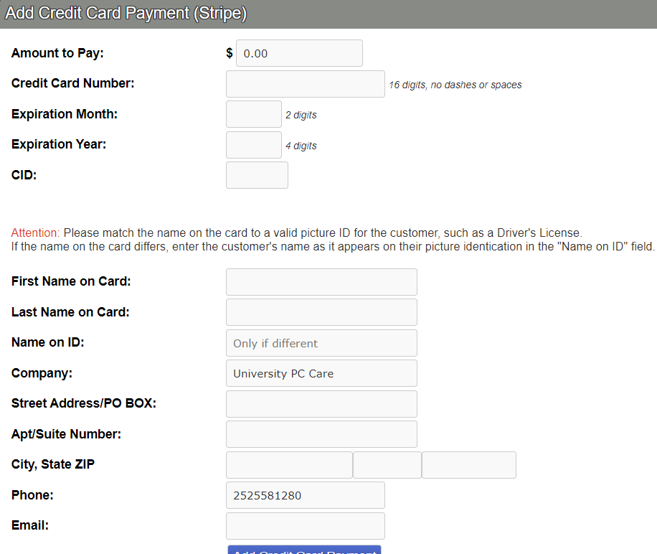657x554 pixels.
Task: Click the Expiration Year input box
Action: [253, 145]
